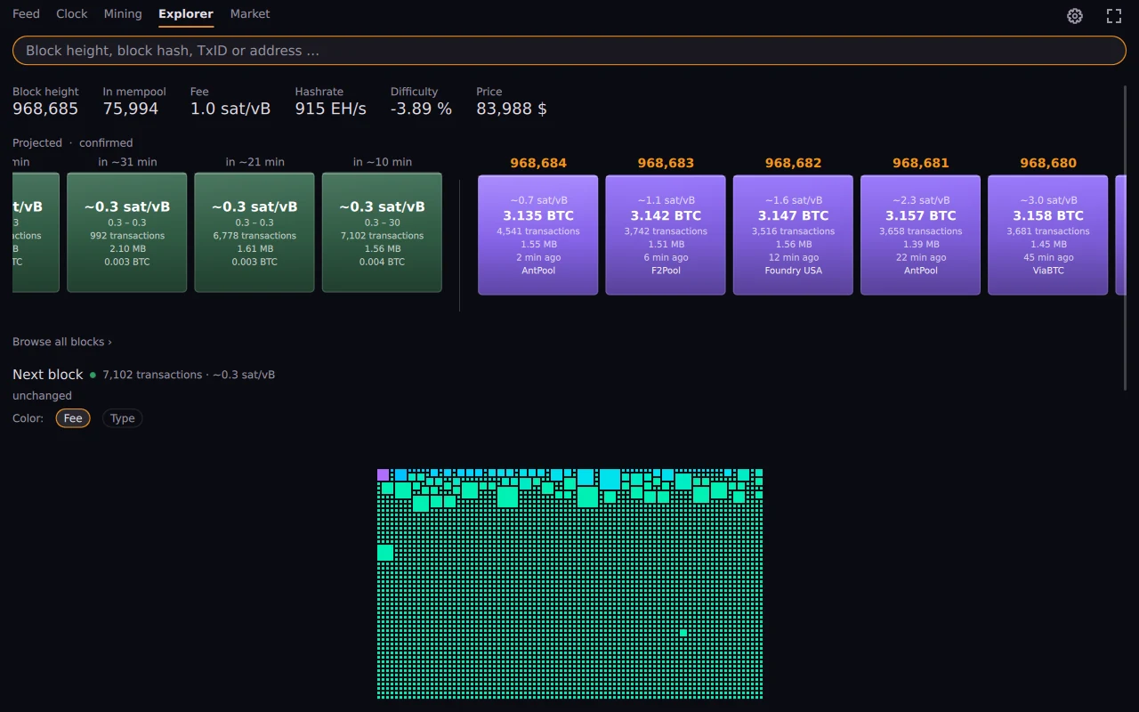
Task: Select the purple transaction square in treemap
Action: [384, 475]
